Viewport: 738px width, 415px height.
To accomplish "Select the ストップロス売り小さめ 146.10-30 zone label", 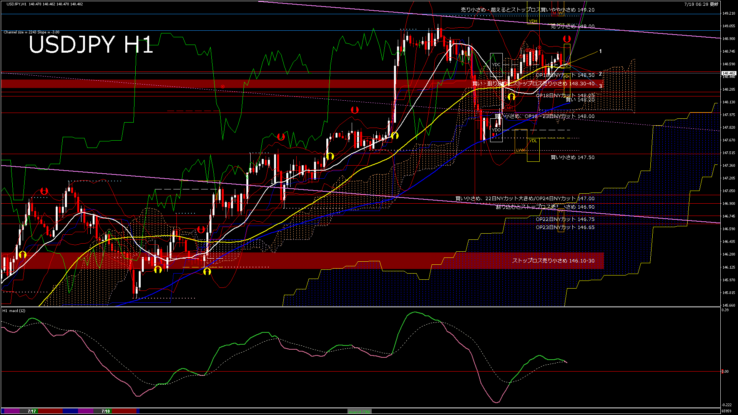I will (x=553, y=261).
